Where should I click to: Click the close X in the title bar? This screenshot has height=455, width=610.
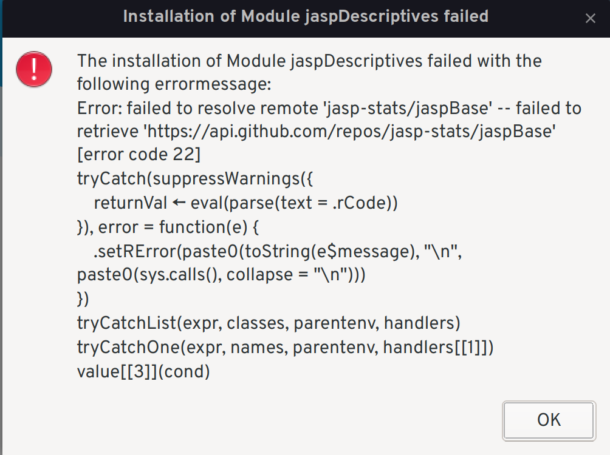point(590,18)
